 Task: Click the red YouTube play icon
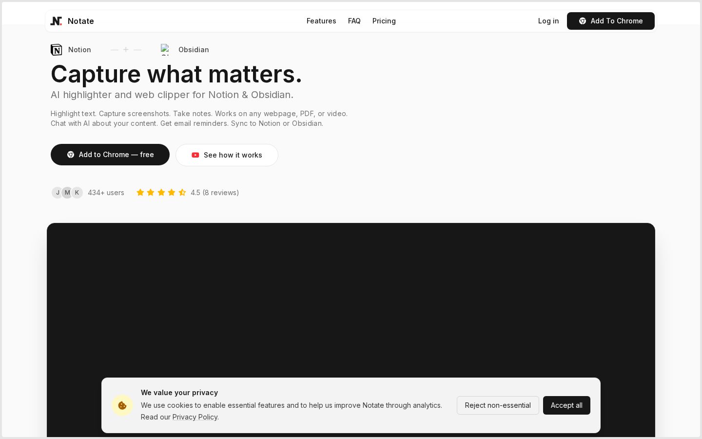(195, 155)
